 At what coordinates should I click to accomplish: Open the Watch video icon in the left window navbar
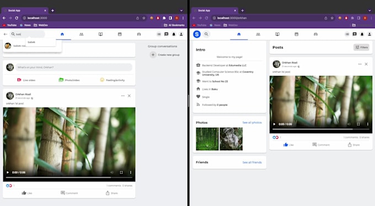100,34
